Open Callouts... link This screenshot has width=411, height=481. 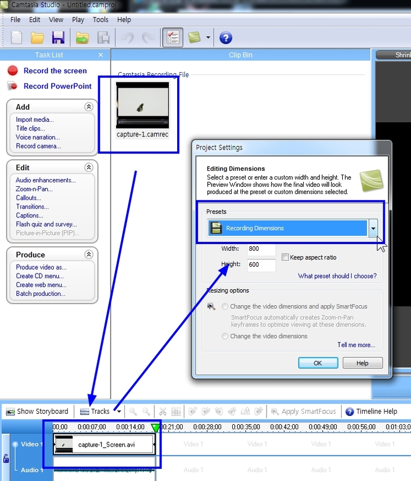pyautogui.click(x=28, y=198)
